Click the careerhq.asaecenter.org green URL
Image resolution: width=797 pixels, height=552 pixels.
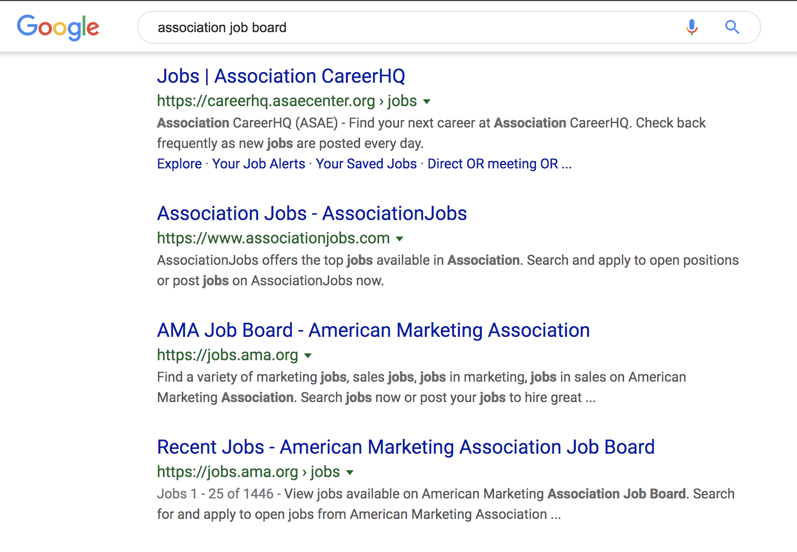pyautogui.click(x=287, y=101)
